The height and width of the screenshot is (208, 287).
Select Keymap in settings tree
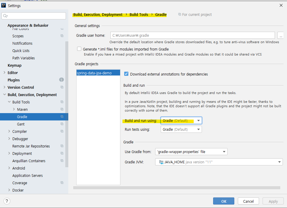14,66
